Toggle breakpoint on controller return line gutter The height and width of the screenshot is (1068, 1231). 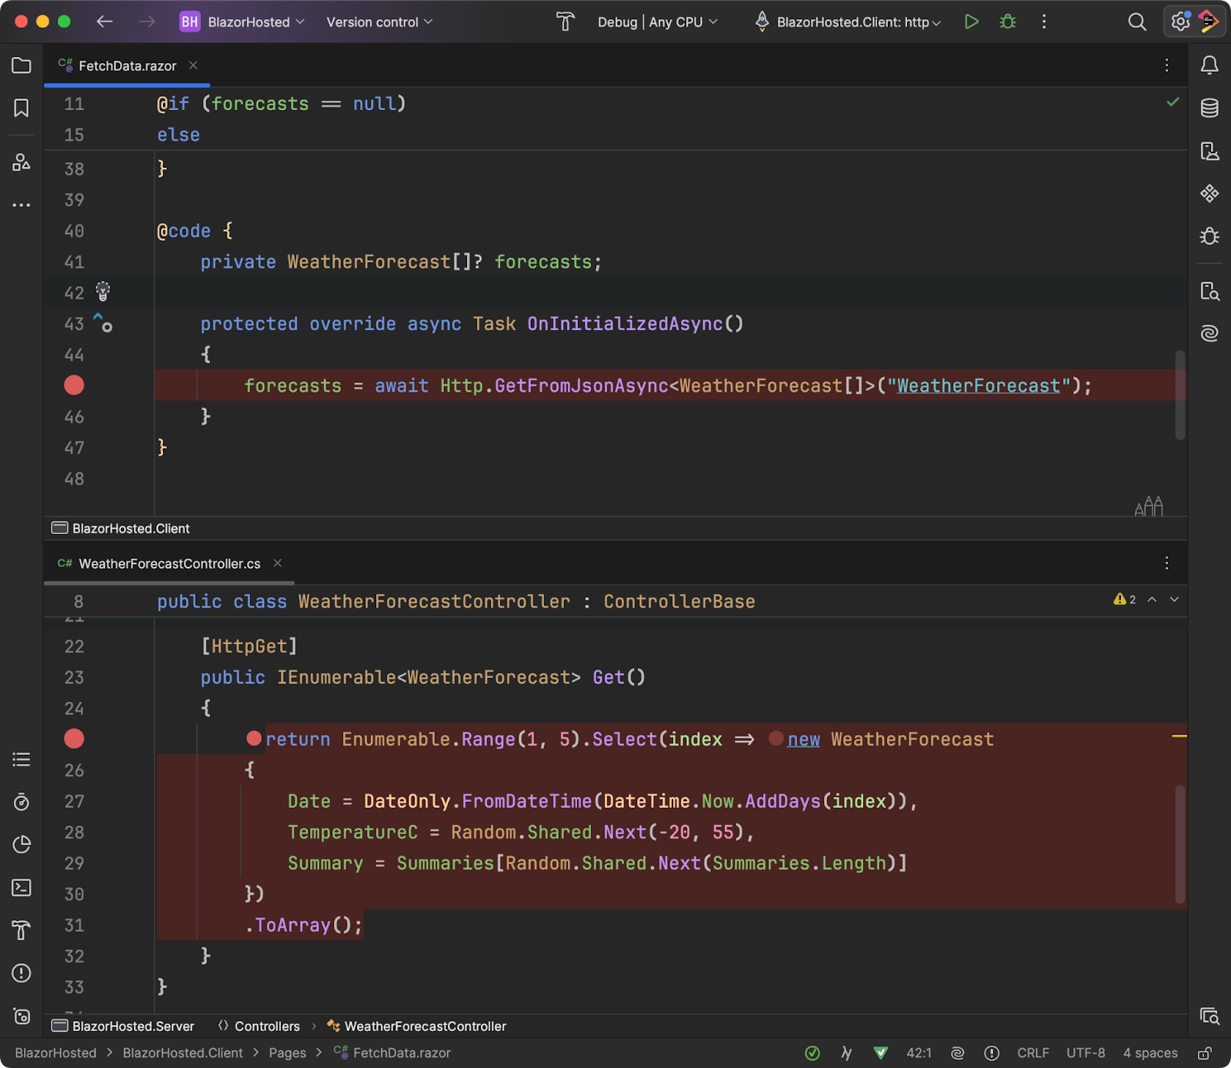point(74,739)
